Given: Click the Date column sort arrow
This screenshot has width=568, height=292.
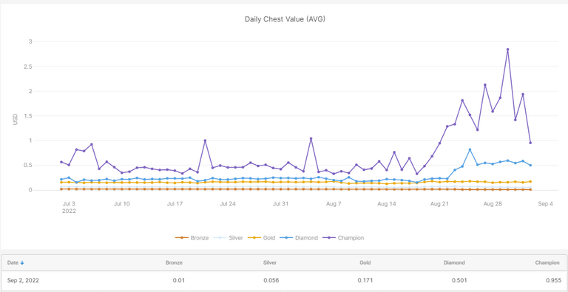Looking at the screenshot, I should [22, 263].
